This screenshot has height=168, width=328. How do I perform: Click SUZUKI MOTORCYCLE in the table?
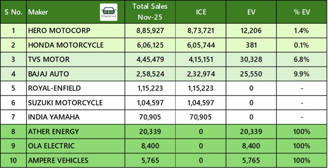coord(65,103)
